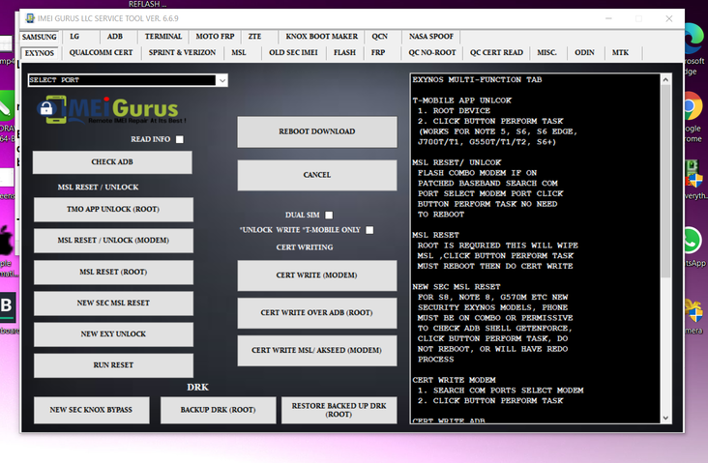Viewport: 708px width, 463px height.
Task: Toggle UNLOCK WRITE T-MOBILE ONLY checkbox
Action: [x=369, y=230]
